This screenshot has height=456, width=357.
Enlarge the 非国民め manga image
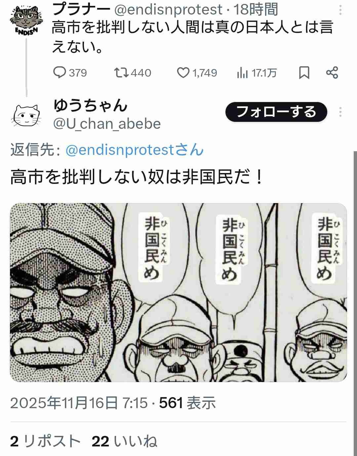coord(178,293)
